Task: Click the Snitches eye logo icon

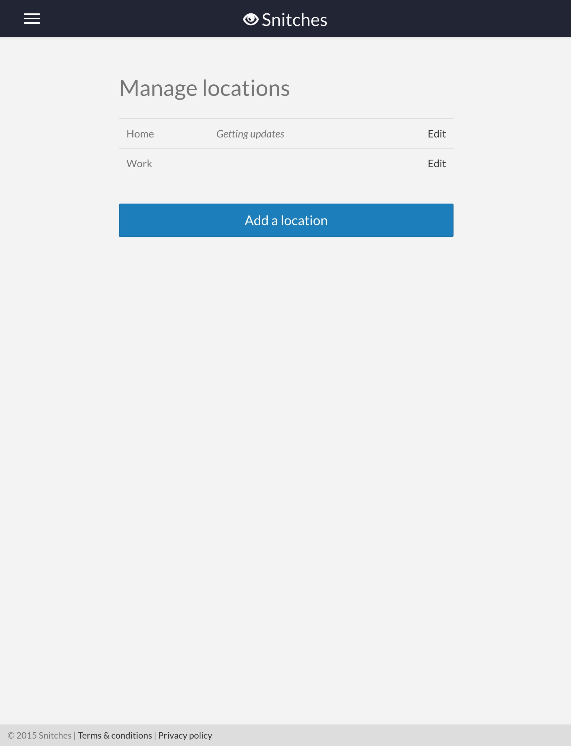Action: (251, 19)
